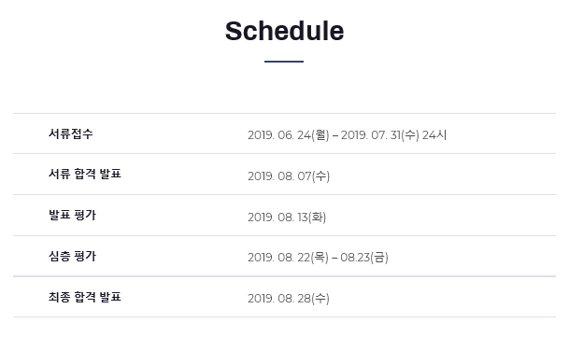Click the 2019. 06. 24(월) start date
This screenshot has width=569, height=337.
click(x=289, y=135)
